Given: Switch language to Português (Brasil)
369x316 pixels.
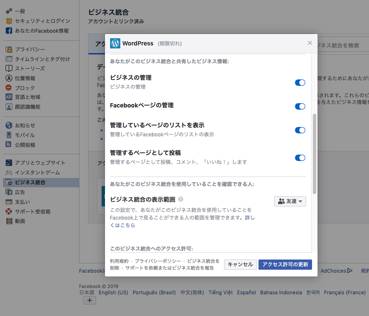Looking at the screenshot, I should click(x=154, y=293).
